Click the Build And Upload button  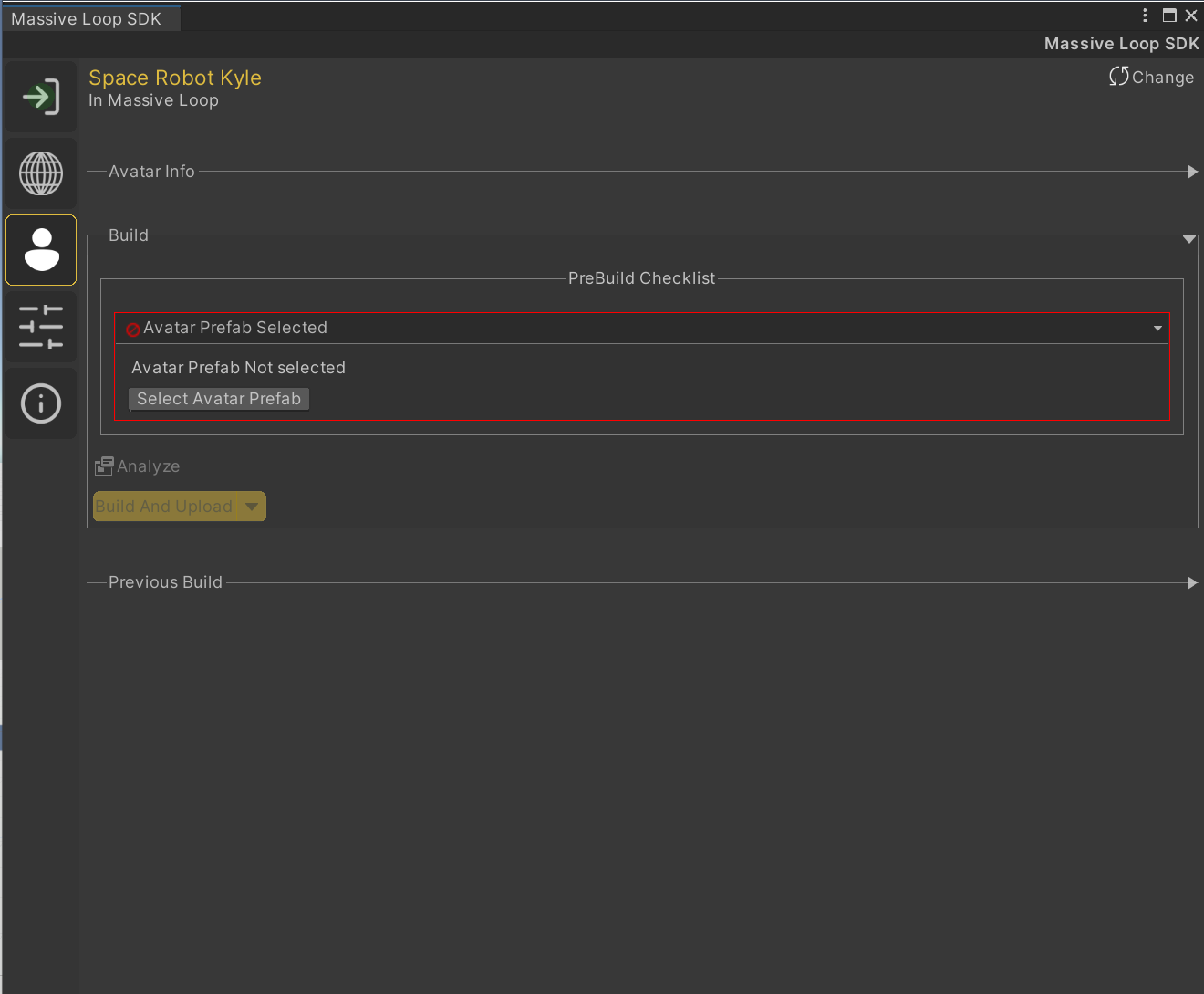(x=165, y=507)
